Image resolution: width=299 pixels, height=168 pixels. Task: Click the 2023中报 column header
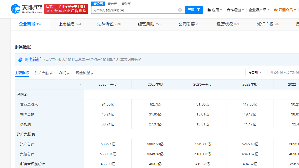(x=155, y=84)
